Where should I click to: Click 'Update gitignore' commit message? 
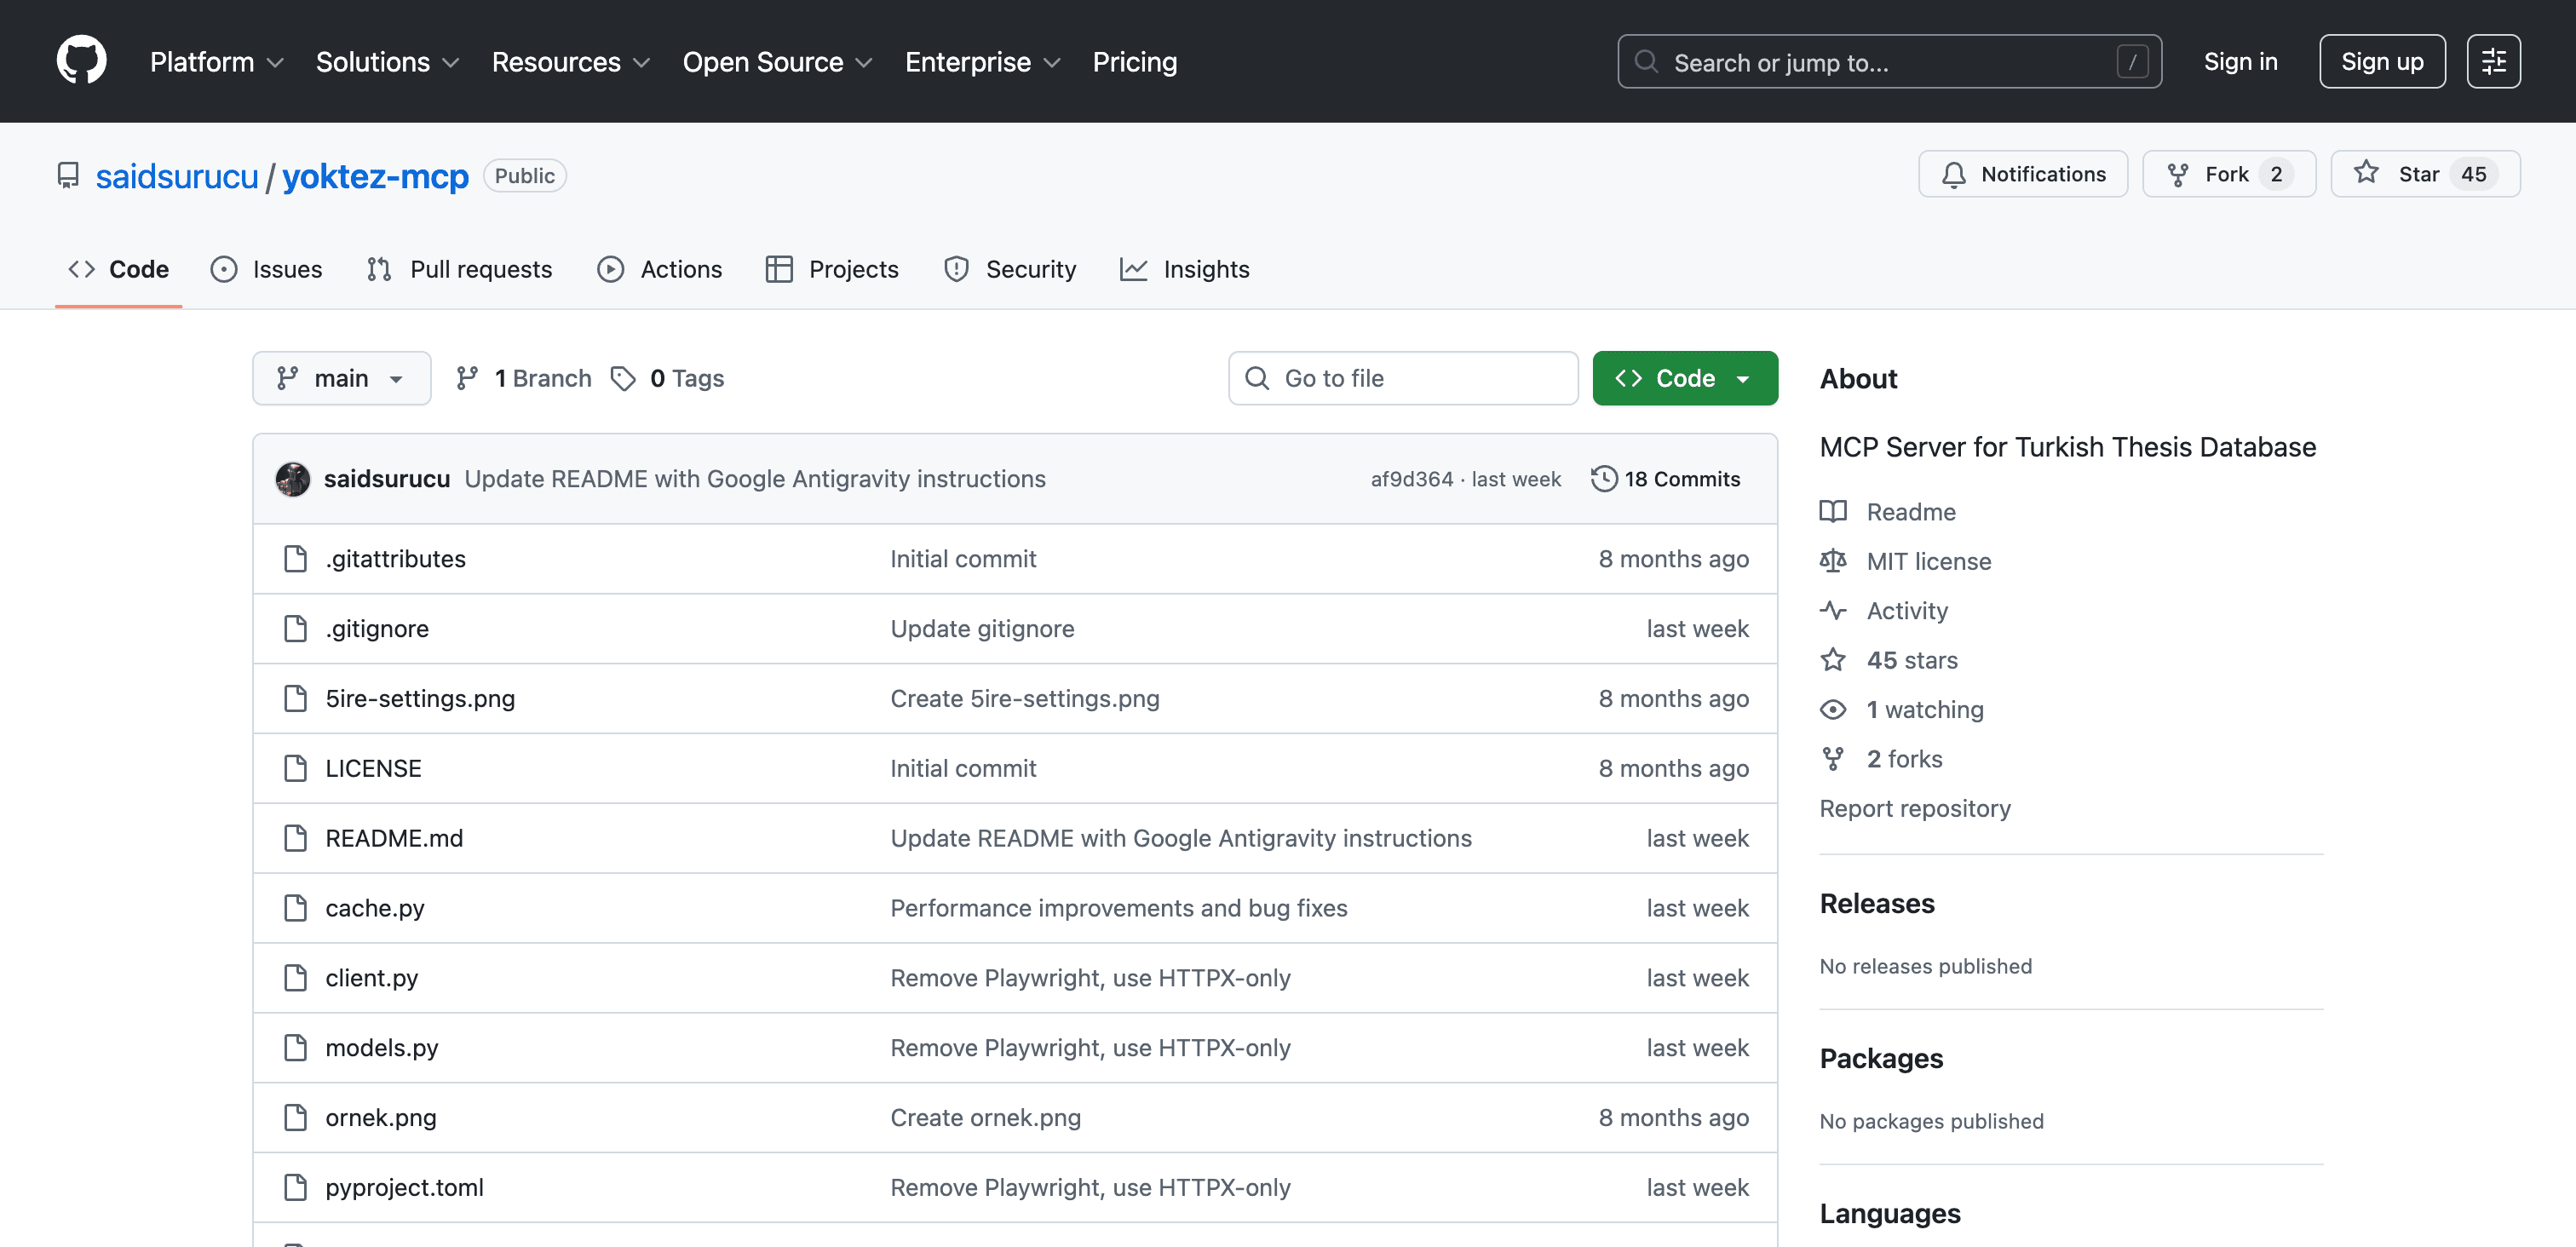point(982,629)
